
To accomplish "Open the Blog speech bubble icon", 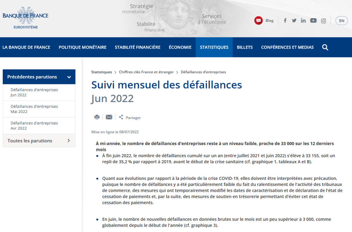I will tap(258, 20).
